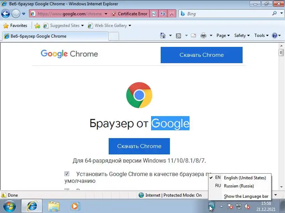Click the round Chrome logo image
This screenshot has height=213, width=285.
click(139, 95)
